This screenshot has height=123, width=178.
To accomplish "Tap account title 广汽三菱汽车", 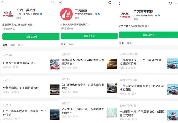I will [x=26, y=10].
